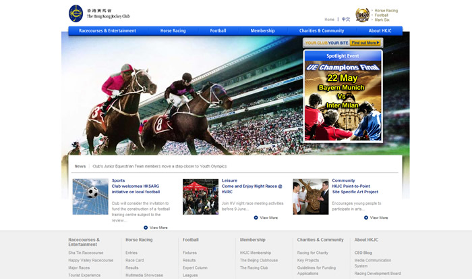Open Race Card footer link
This screenshot has width=472, height=279.
tap(135, 260)
